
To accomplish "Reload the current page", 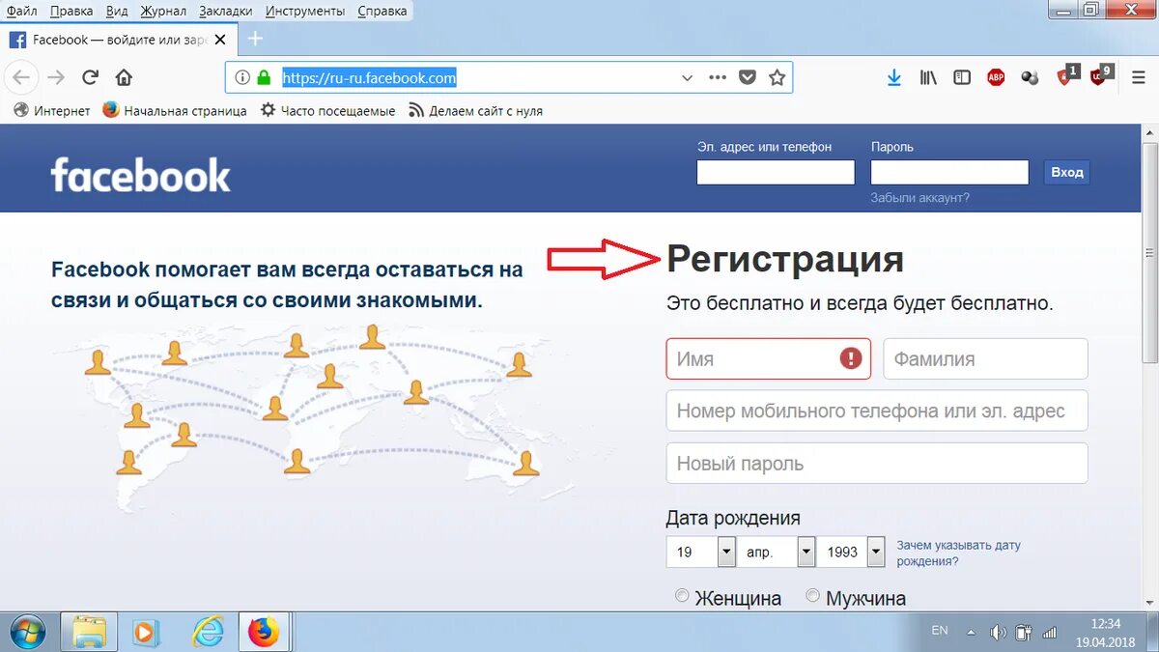I will click(x=90, y=77).
